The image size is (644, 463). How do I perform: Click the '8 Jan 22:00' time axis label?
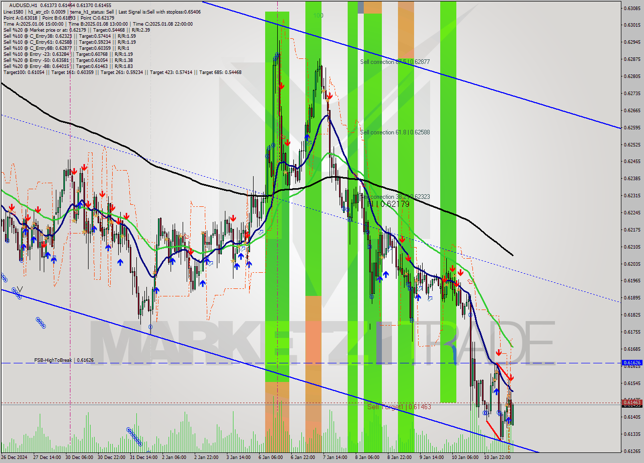point(400,457)
